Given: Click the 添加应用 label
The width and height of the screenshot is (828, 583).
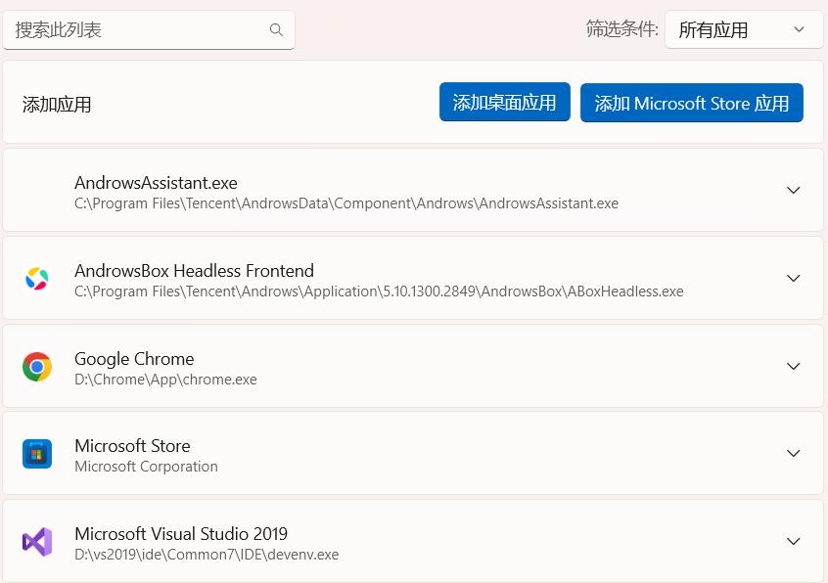Looking at the screenshot, I should (x=57, y=105).
